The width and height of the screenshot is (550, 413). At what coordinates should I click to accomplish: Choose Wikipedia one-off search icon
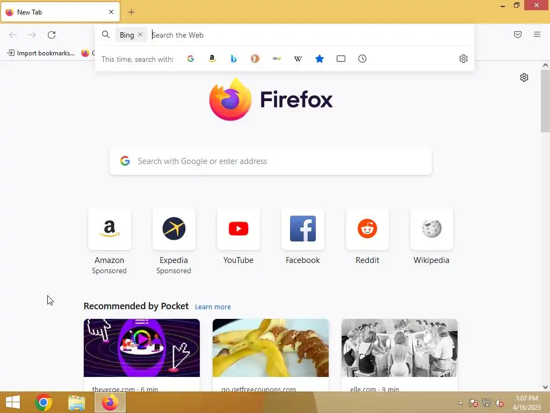click(298, 59)
